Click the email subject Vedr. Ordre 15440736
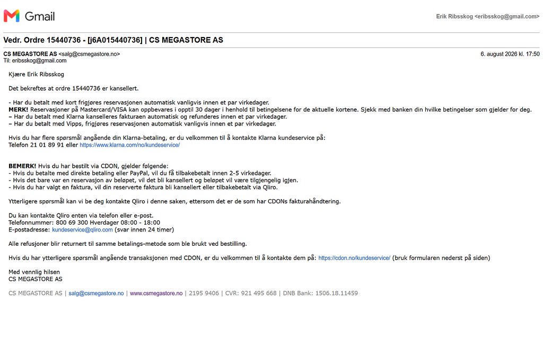Viewport: 543px width, 339px height. (x=113, y=40)
